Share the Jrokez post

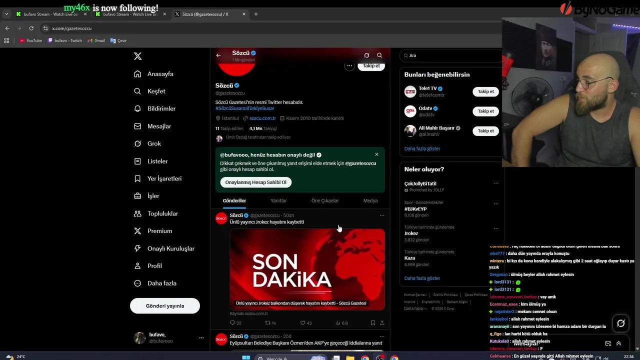pyautogui.click(x=382, y=323)
